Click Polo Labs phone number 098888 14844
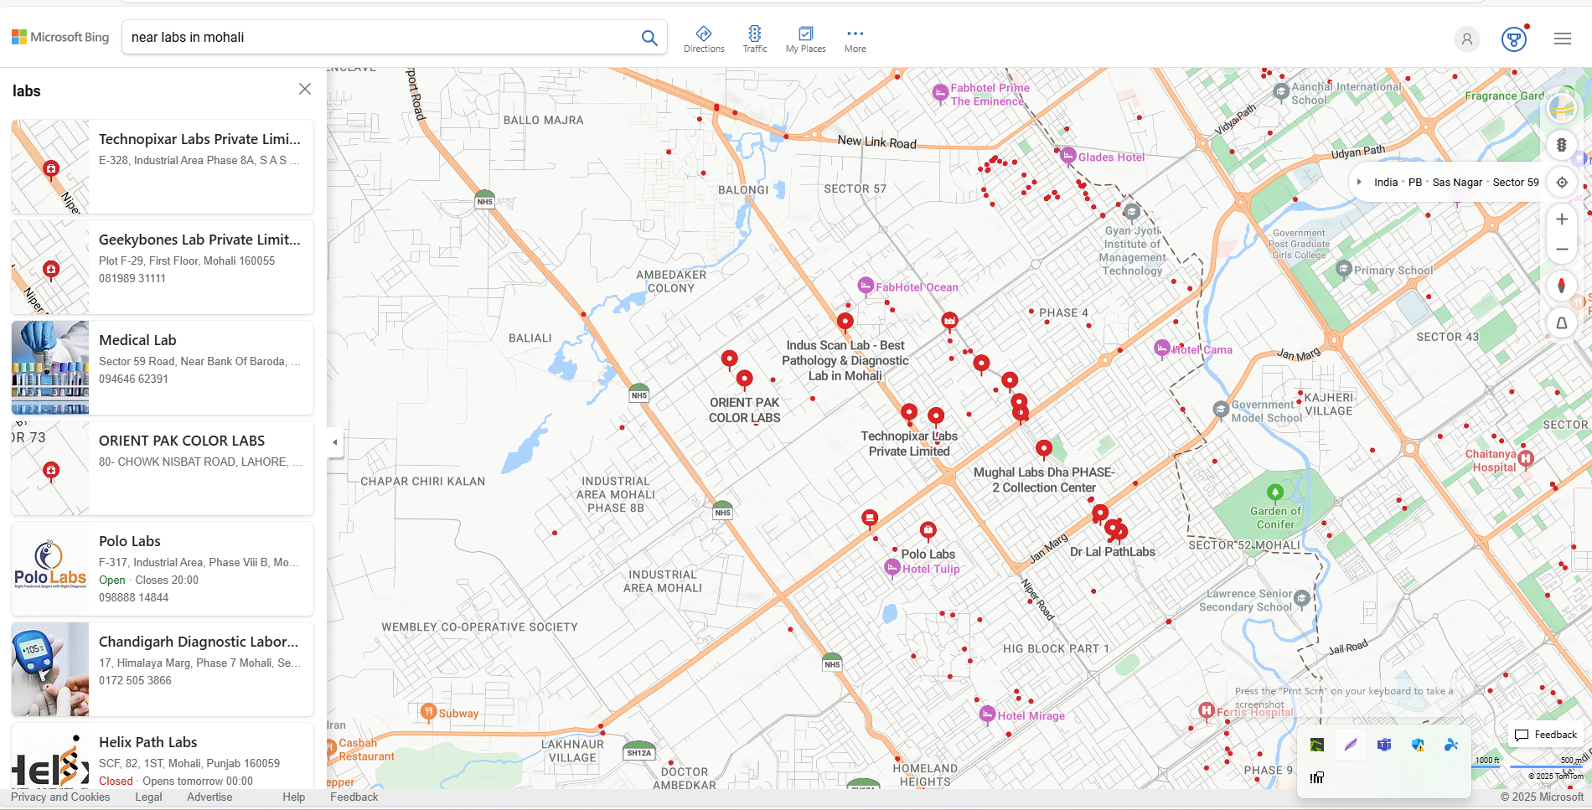 pyautogui.click(x=134, y=597)
